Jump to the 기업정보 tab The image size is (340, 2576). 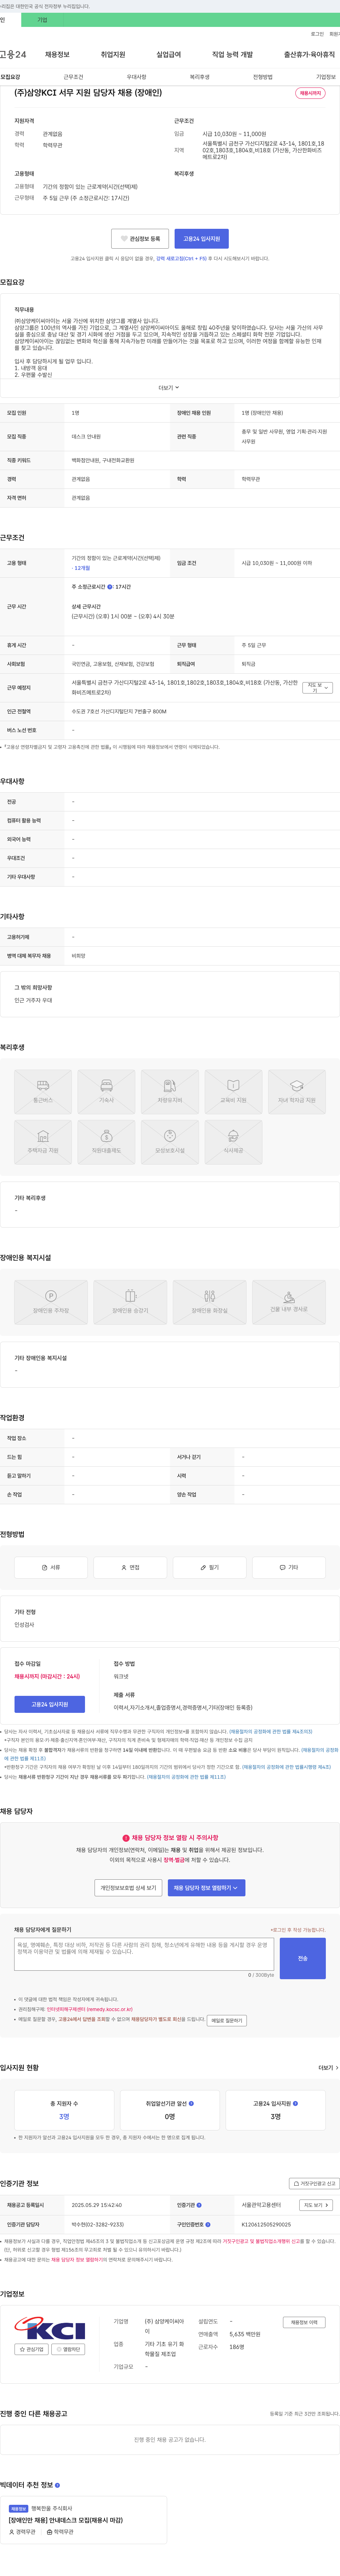[326, 77]
